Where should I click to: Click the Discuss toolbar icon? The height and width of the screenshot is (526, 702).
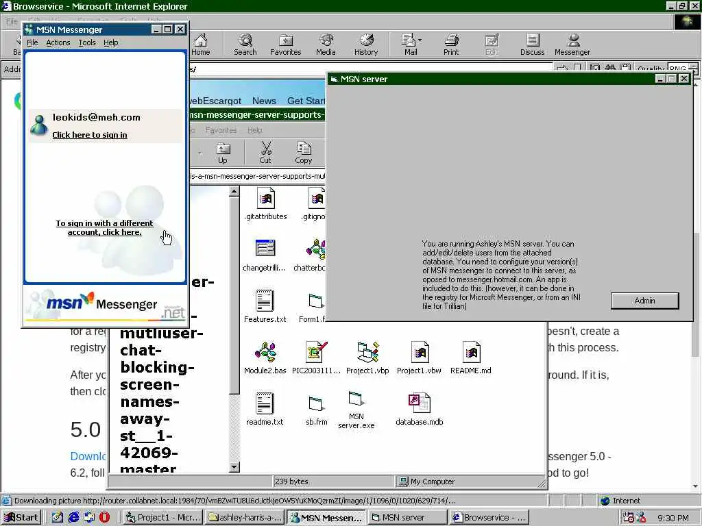click(x=532, y=45)
